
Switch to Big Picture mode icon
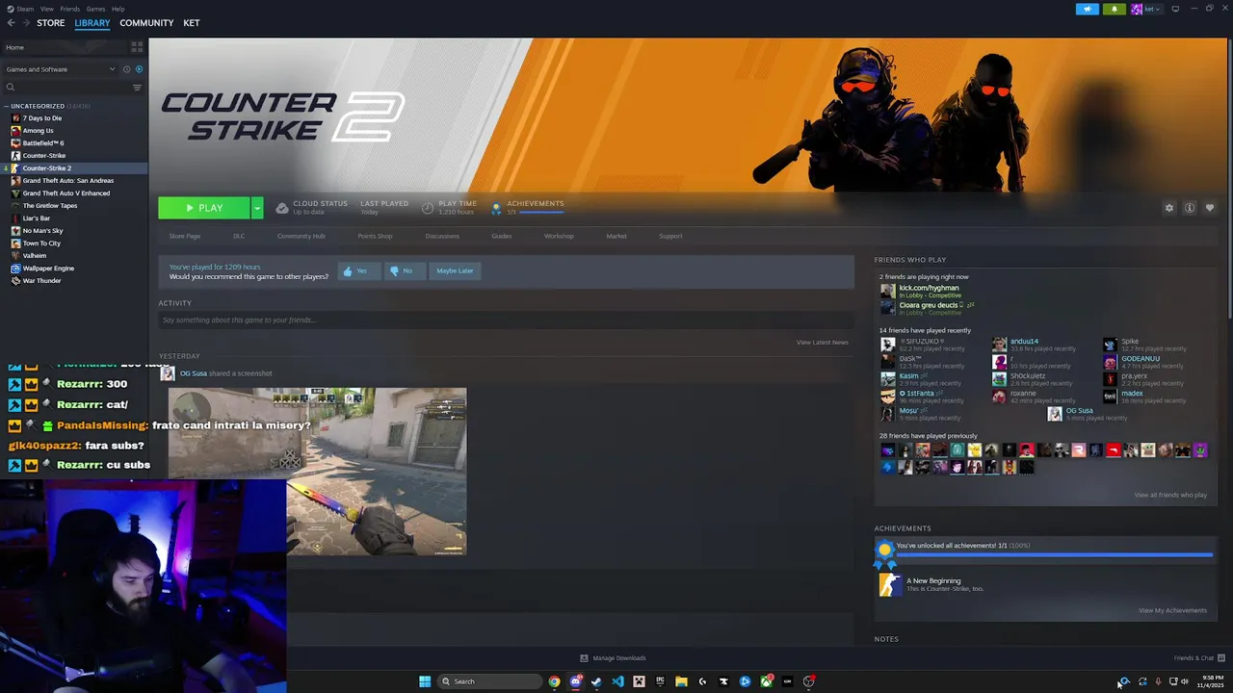[x=1175, y=9]
